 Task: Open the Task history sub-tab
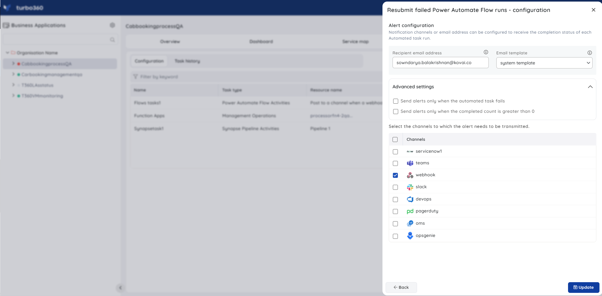pyautogui.click(x=187, y=61)
